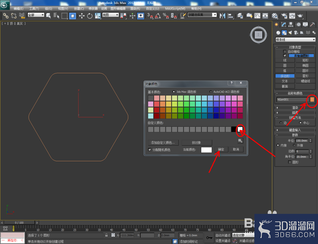Open selection filter All dropdown
Viewport: 318px width, 244px height.
click(36, 15)
